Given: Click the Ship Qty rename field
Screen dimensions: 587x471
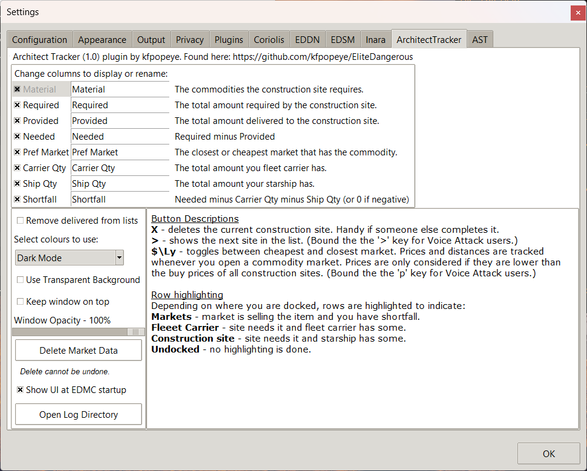Looking at the screenshot, I should tap(120, 184).
